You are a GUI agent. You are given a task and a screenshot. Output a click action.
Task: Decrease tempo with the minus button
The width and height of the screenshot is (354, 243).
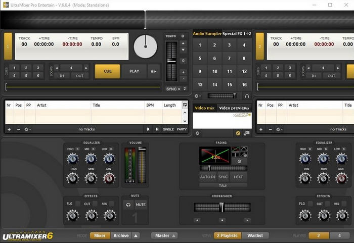tap(183, 79)
